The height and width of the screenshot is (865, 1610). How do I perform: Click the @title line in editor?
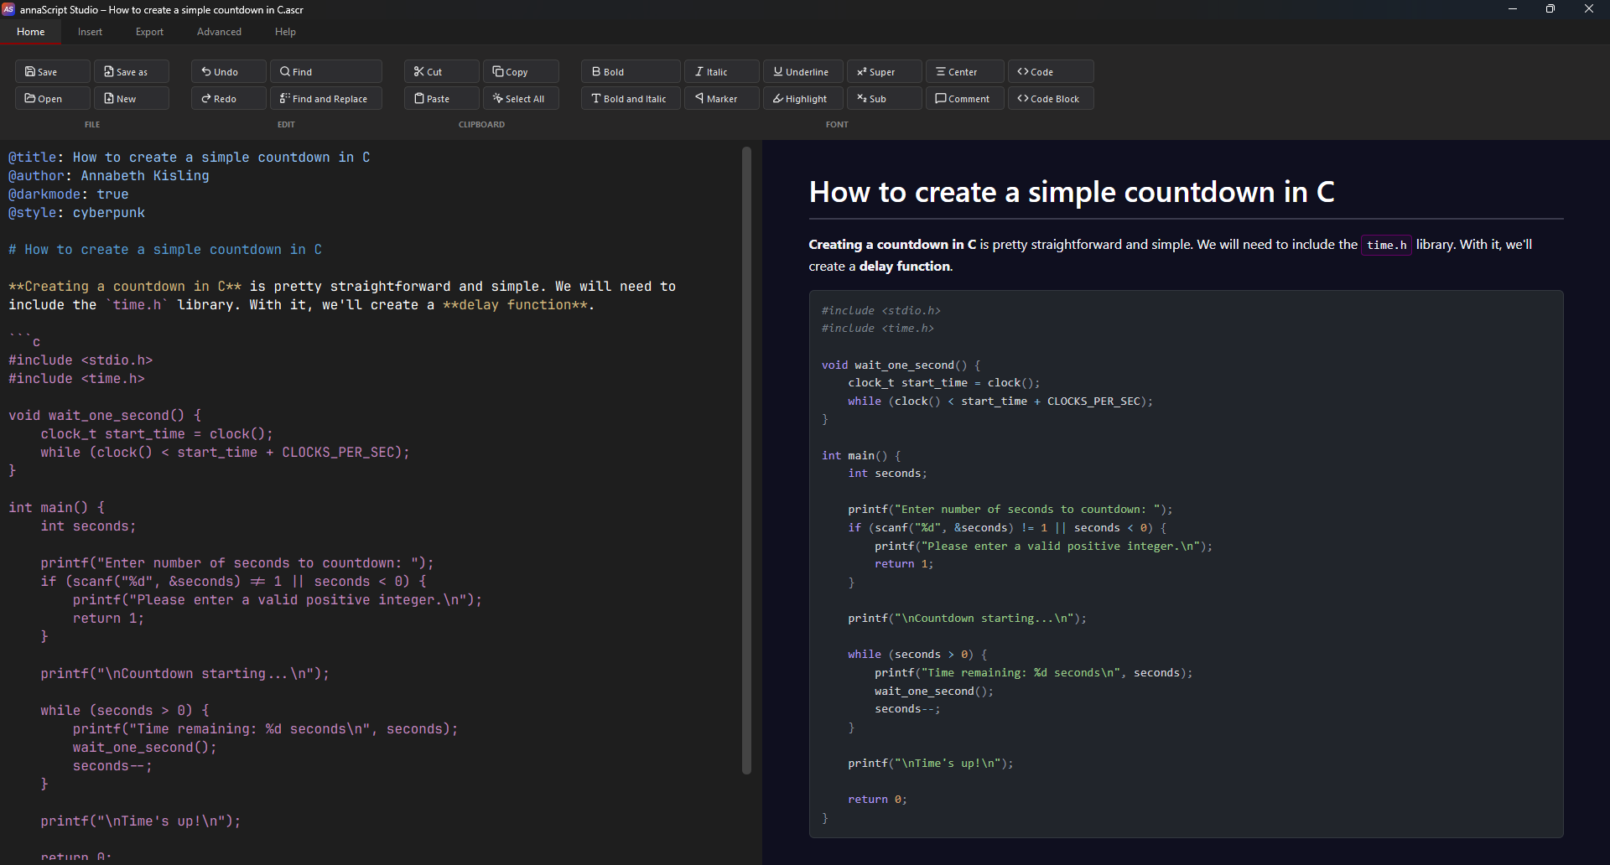(189, 158)
